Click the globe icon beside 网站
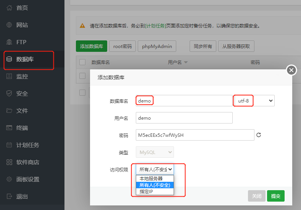This screenshot has width=301, height=210. (9, 25)
